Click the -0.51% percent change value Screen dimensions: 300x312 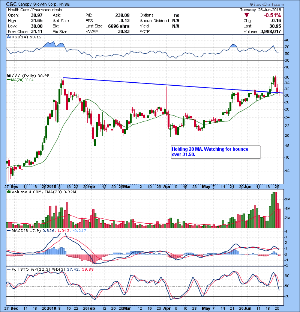[x=272, y=15]
